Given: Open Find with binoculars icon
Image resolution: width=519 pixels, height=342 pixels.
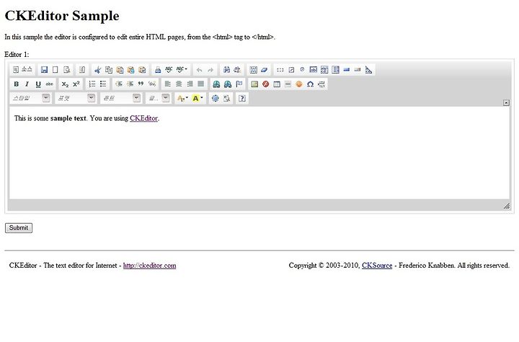Looking at the screenshot, I should coord(226,69).
